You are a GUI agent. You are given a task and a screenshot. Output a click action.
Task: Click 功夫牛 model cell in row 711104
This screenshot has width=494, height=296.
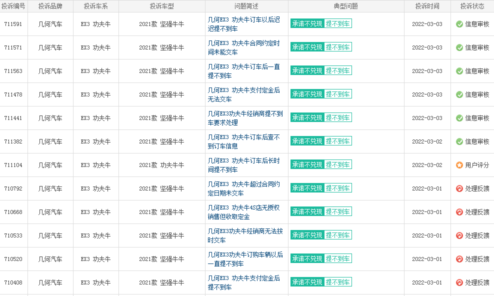click(161, 165)
